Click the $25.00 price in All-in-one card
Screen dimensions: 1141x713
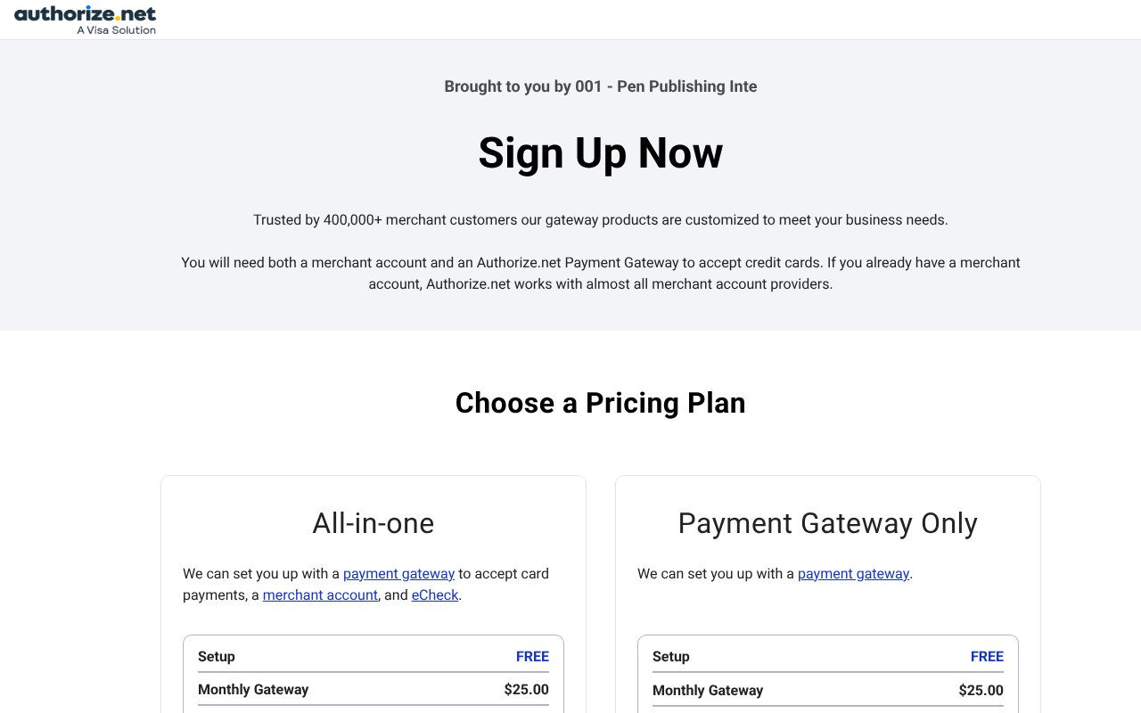click(x=526, y=689)
